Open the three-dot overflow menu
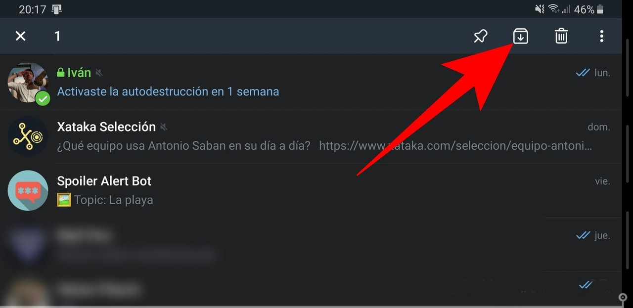This screenshot has height=308, width=633. (x=601, y=36)
